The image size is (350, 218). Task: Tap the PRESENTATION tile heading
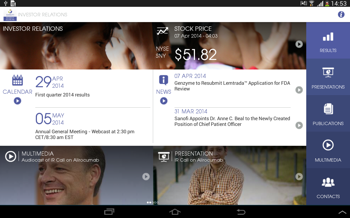pos(194,153)
